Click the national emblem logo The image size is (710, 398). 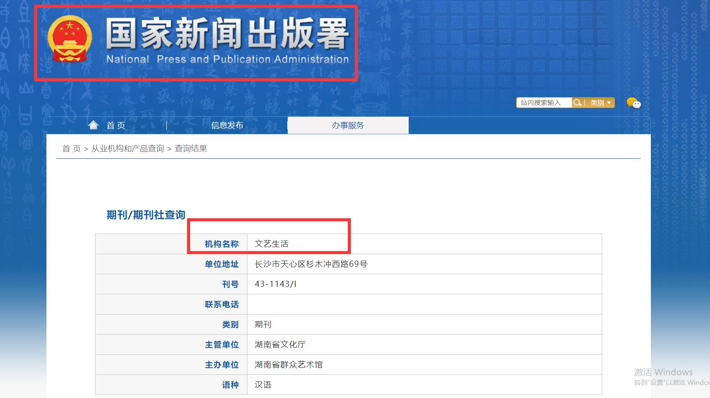coord(69,39)
